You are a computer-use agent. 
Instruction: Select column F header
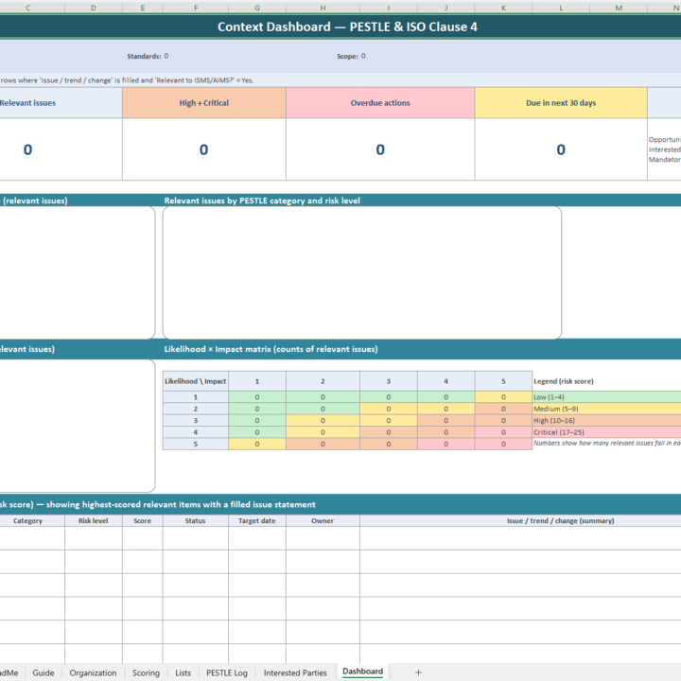[196, 8]
